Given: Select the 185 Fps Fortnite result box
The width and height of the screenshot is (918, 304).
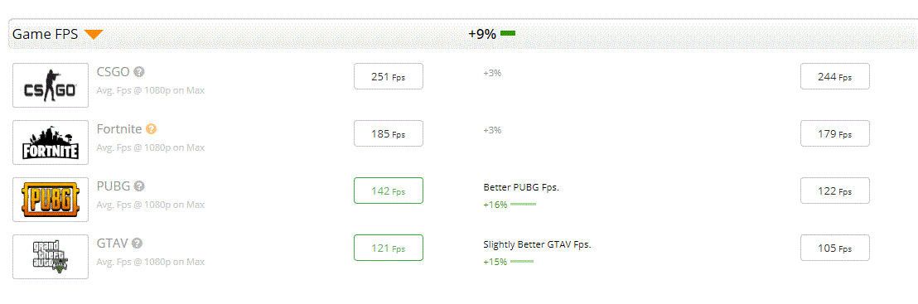Looking at the screenshot, I should pyautogui.click(x=388, y=133).
